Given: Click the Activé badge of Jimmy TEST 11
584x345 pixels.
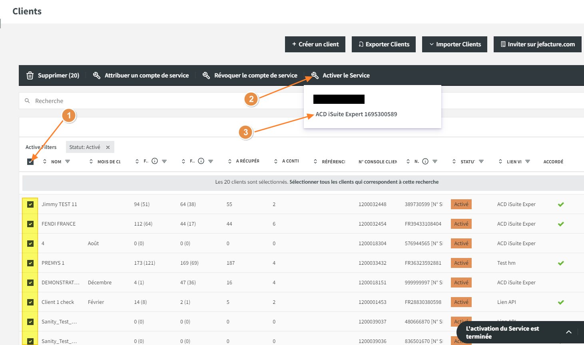Looking at the screenshot, I should (x=461, y=204).
